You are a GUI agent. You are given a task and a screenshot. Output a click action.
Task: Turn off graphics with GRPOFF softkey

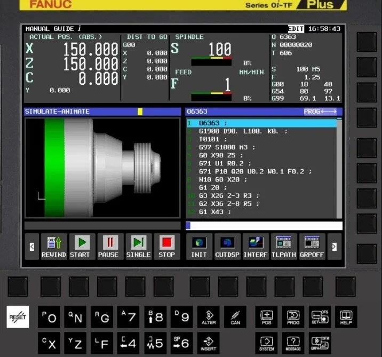pyautogui.click(x=312, y=247)
